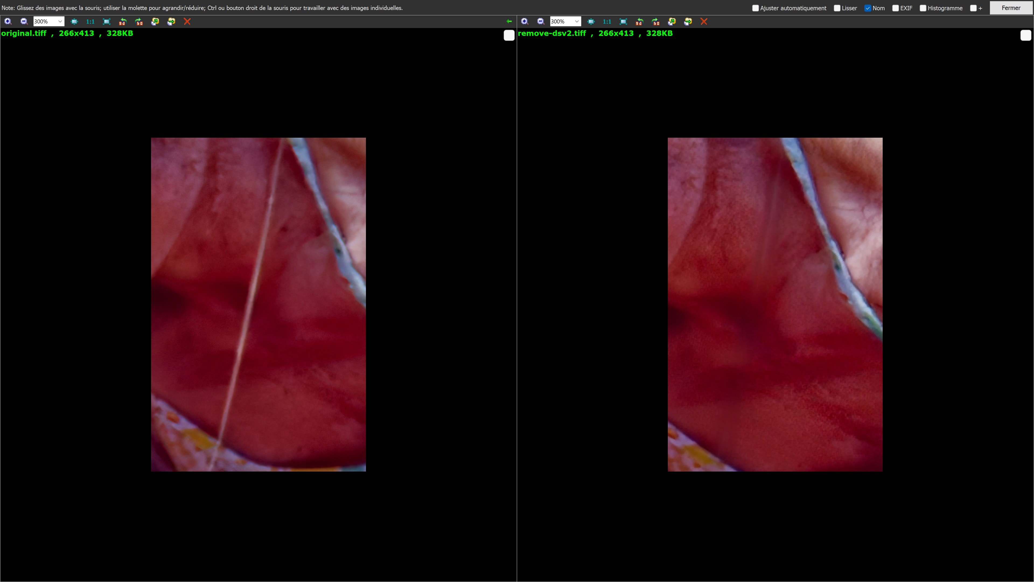Click move-to-folder icon in right toolbar

(x=688, y=21)
